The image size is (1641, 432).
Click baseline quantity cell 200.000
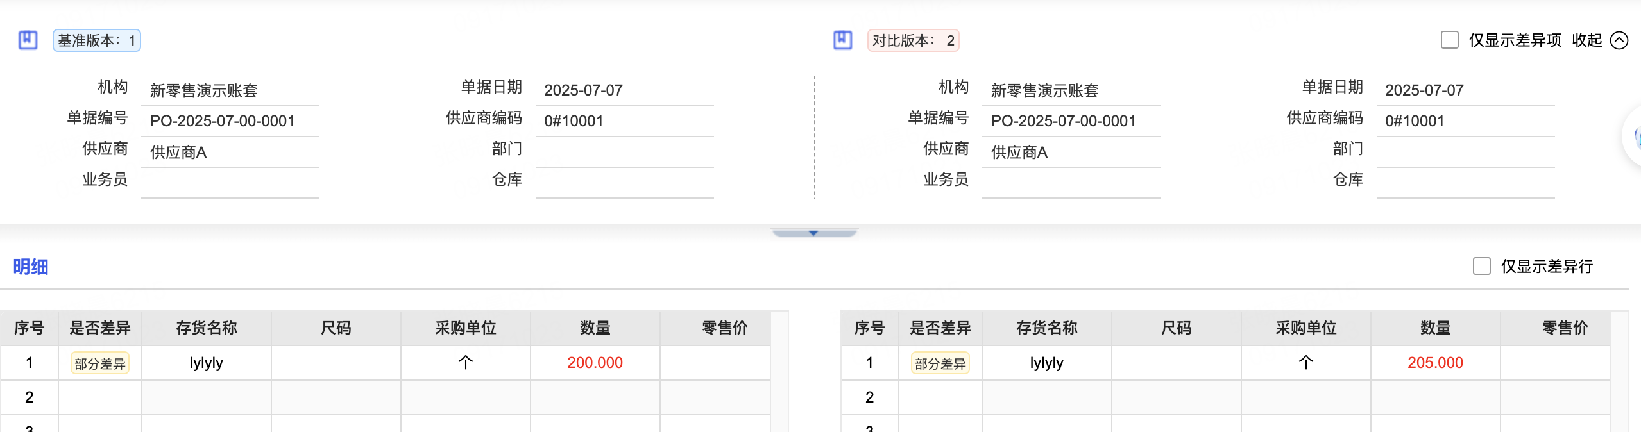(595, 363)
